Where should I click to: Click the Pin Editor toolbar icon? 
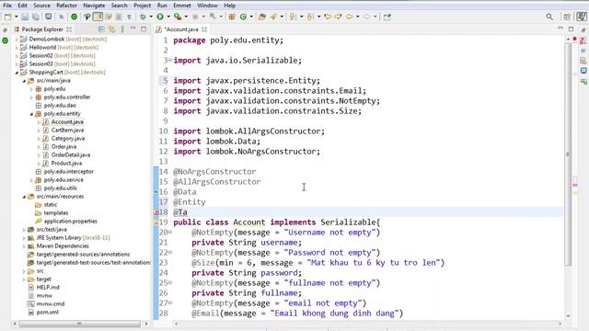coord(387,17)
